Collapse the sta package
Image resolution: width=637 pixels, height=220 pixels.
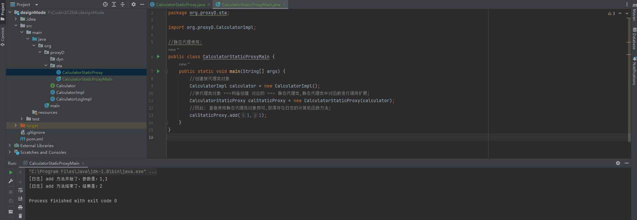pos(46,66)
